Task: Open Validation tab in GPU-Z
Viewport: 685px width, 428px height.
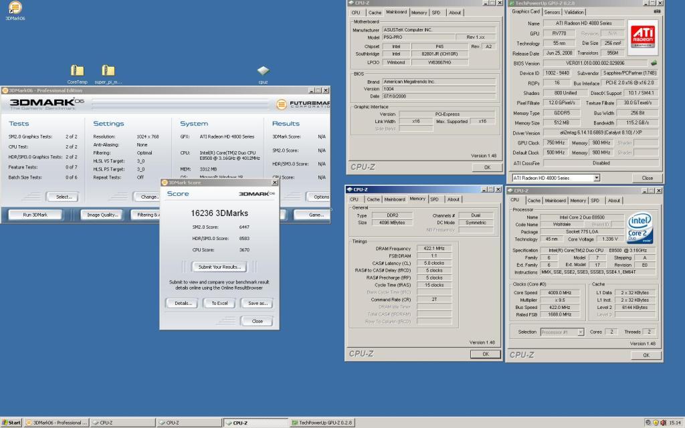Action: click(573, 12)
